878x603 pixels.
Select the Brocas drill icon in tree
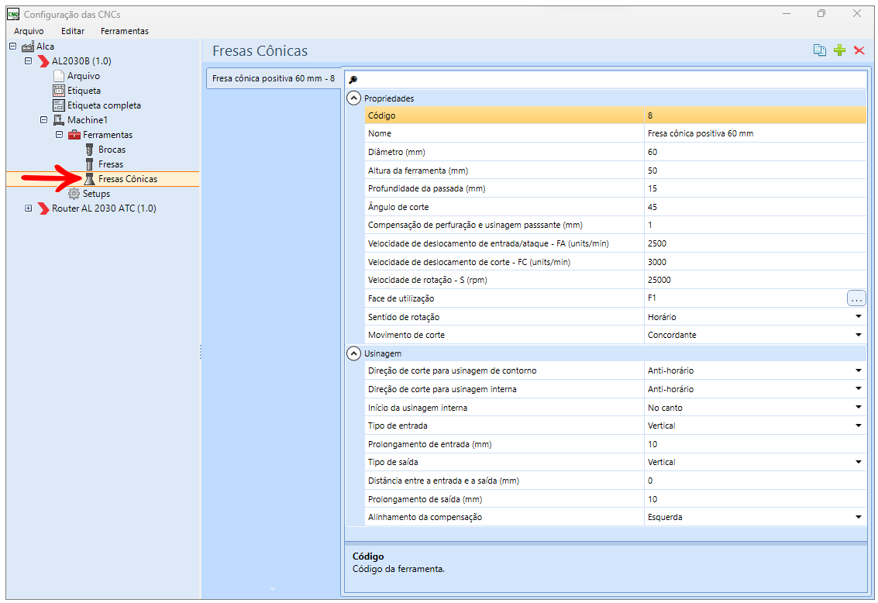click(89, 150)
